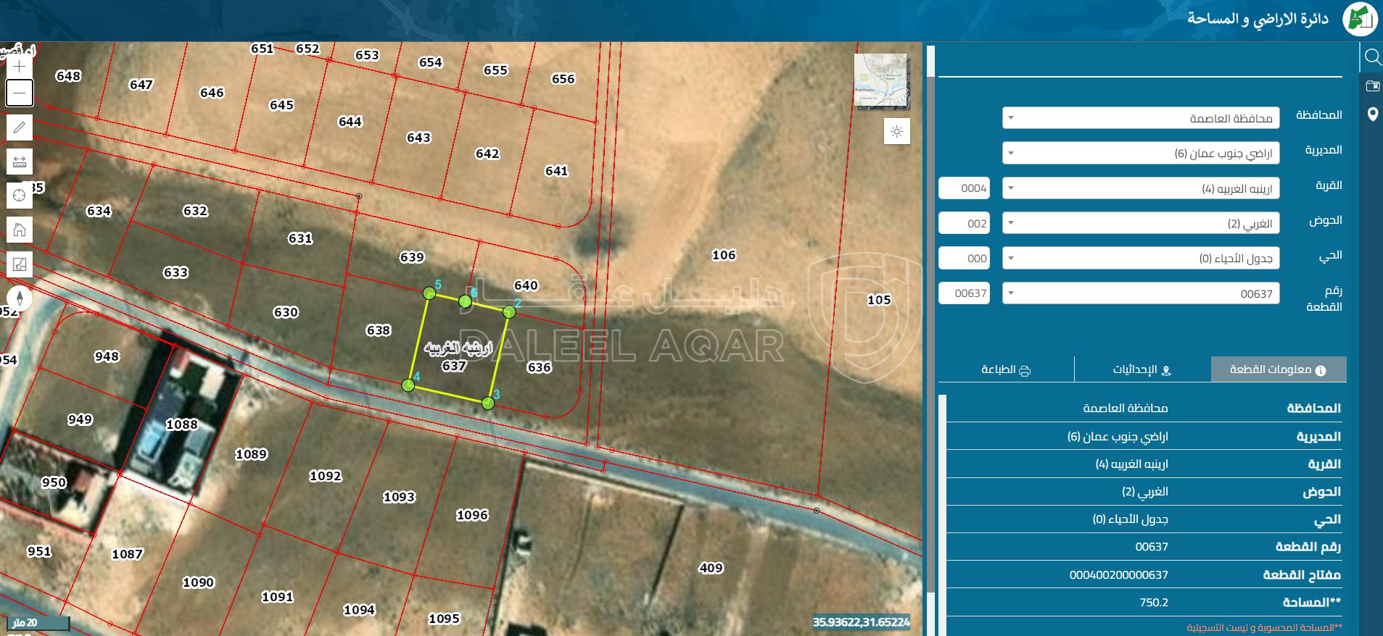
Task: Open the search panel magnifier icon
Action: tap(1372, 57)
